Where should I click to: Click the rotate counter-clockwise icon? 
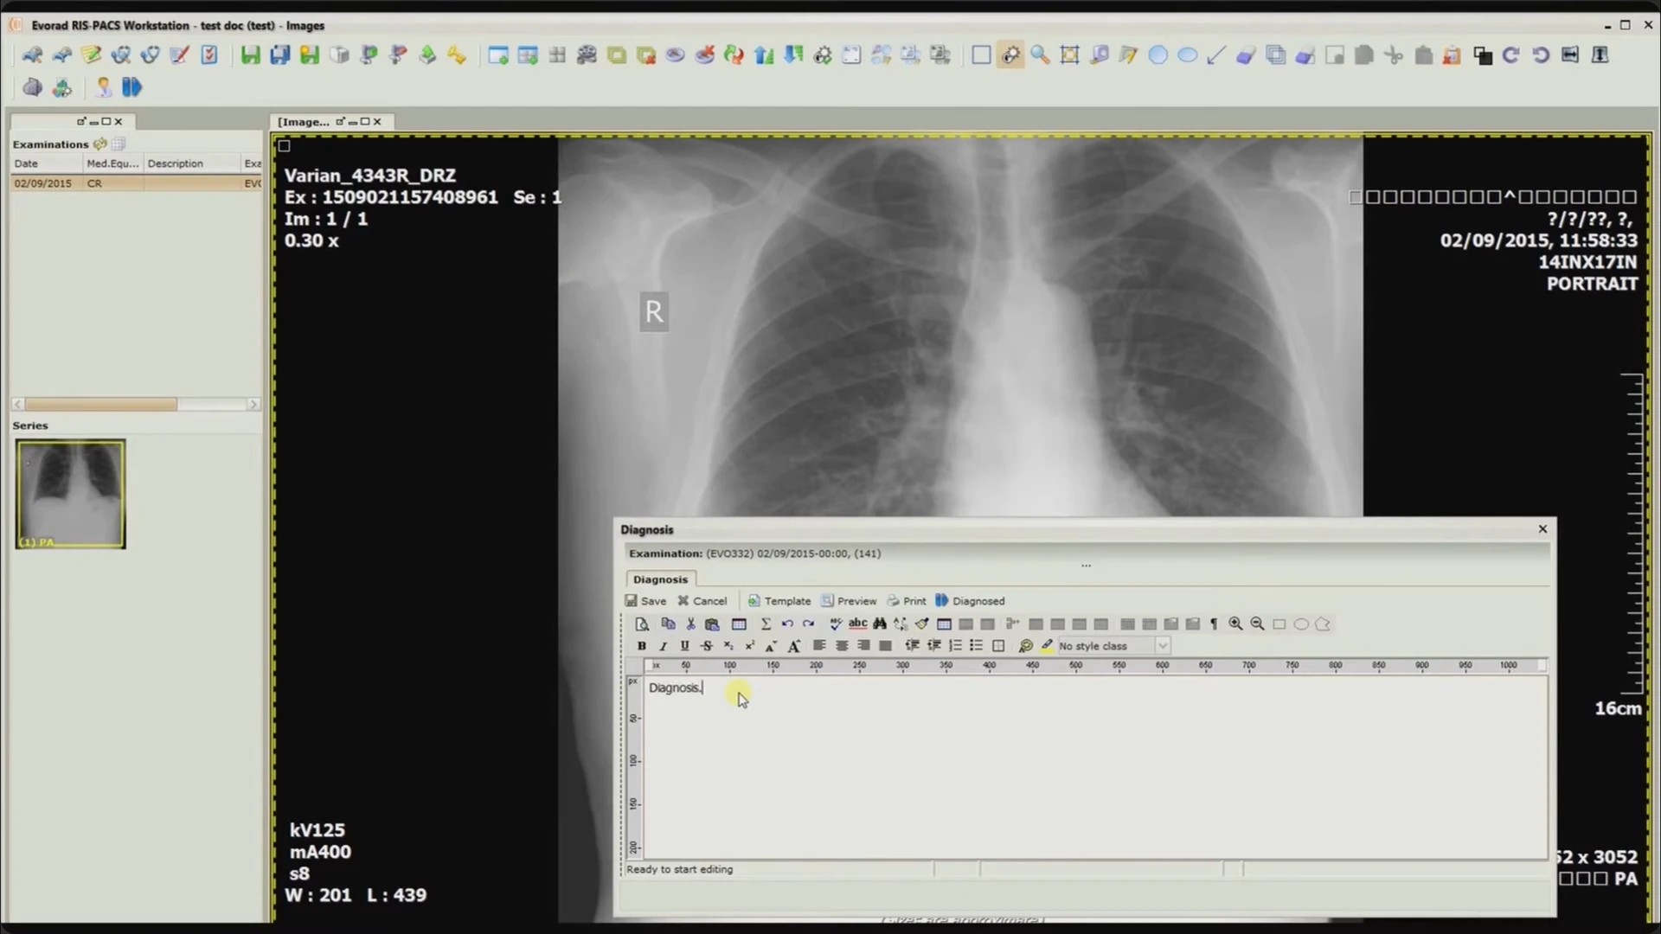[x=1541, y=55]
